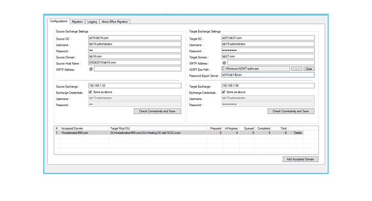
Task: Open the Migration tab
Action: 77,21
